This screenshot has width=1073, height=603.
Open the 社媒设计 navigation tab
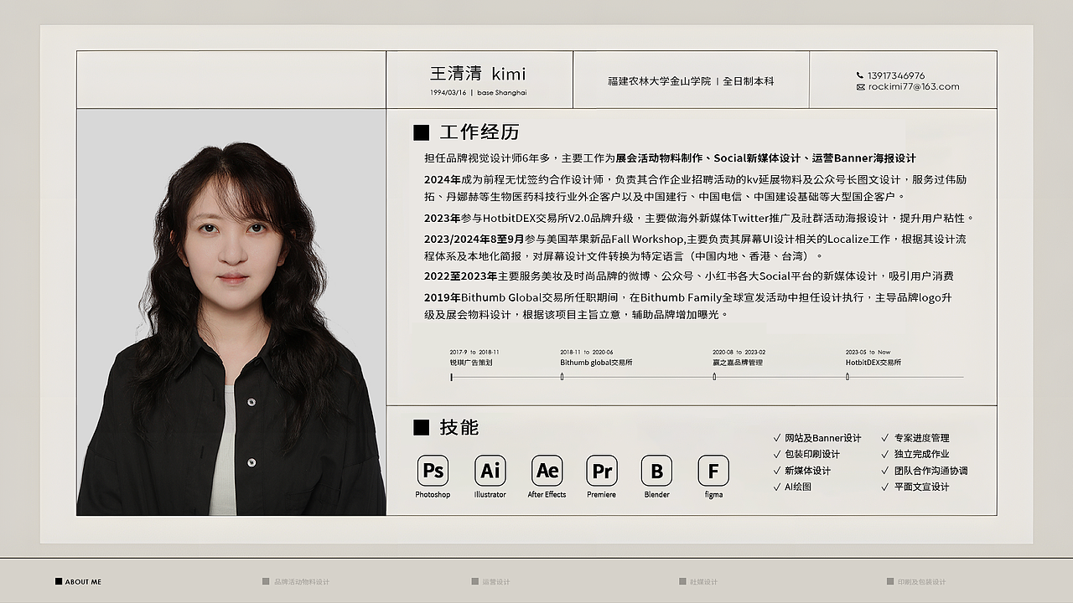point(698,581)
